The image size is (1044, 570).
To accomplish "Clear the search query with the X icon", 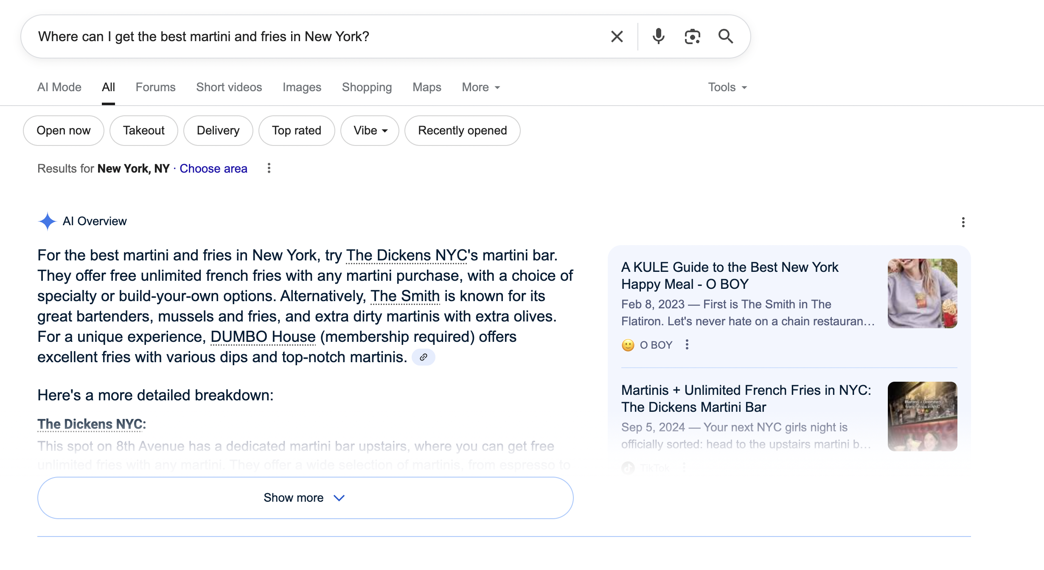I will pyautogui.click(x=617, y=36).
